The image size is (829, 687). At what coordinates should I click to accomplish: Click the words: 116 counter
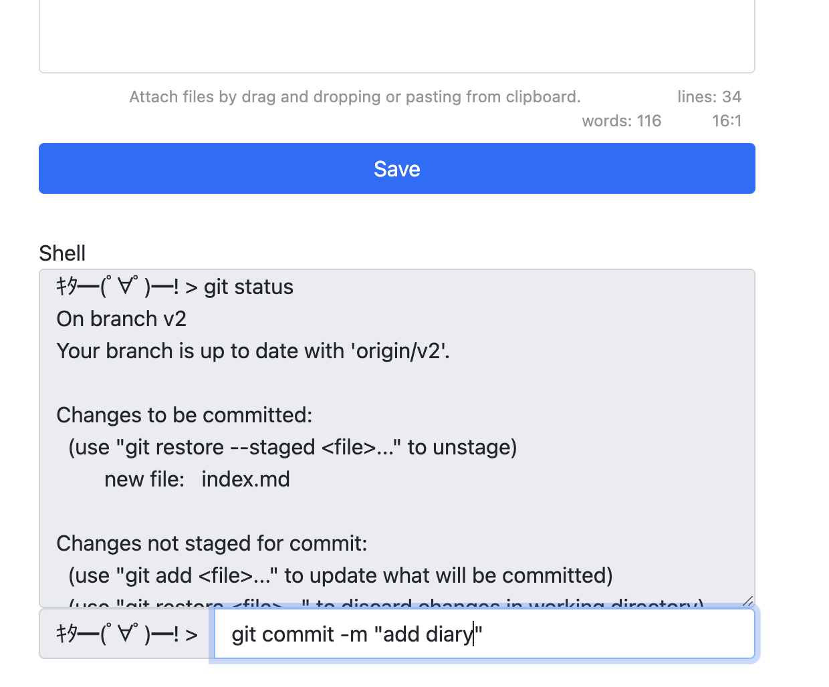click(x=621, y=121)
